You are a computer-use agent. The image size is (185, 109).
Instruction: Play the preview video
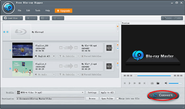coord(129,83)
